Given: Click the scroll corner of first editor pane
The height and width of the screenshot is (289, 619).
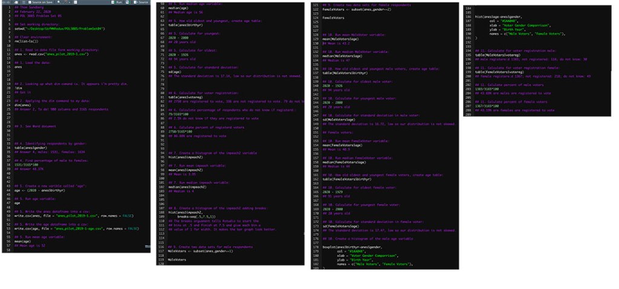Looking at the screenshot, I should click(147, 247).
